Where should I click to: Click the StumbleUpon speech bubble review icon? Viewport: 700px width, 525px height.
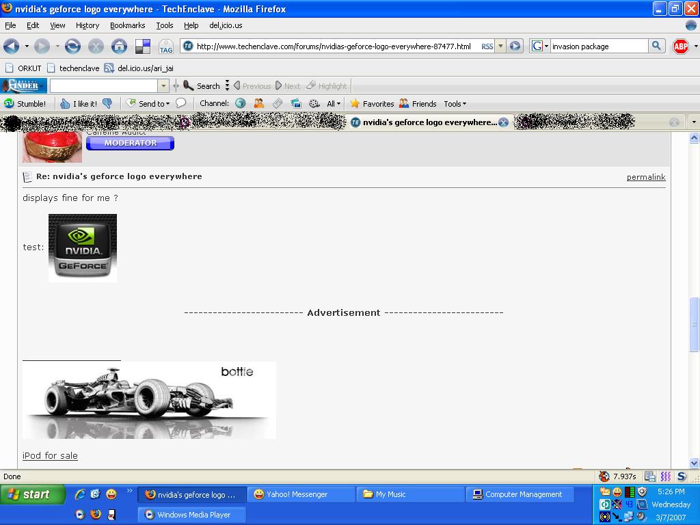[180, 103]
